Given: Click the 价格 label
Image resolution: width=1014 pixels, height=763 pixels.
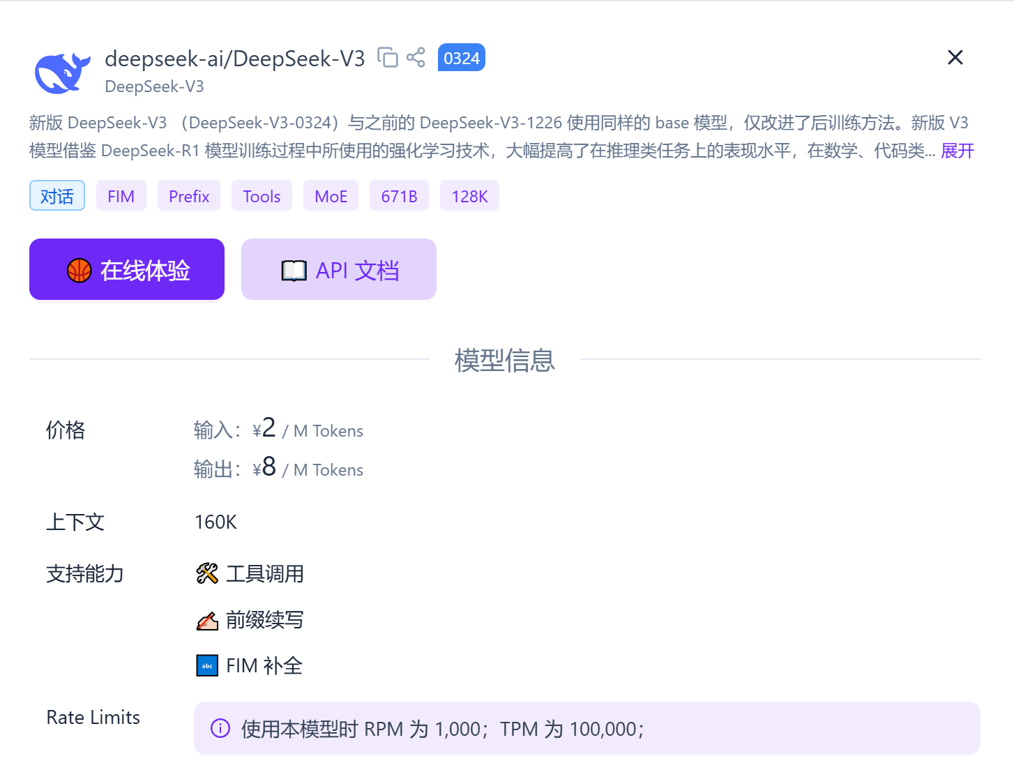Looking at the screenshot, I should click(x=66, y=430).
